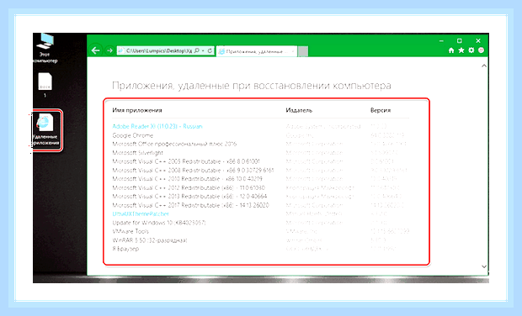Click the Microsoft Visual C++ 2012 Redistributable entry

coord(189,187)
